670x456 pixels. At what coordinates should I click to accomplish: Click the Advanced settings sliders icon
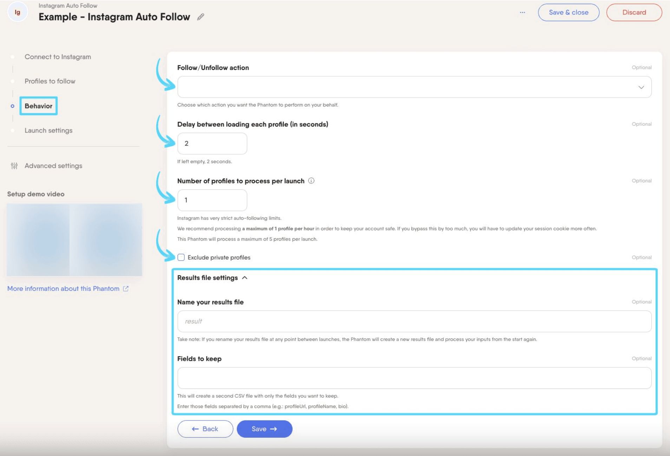point(14,166)
